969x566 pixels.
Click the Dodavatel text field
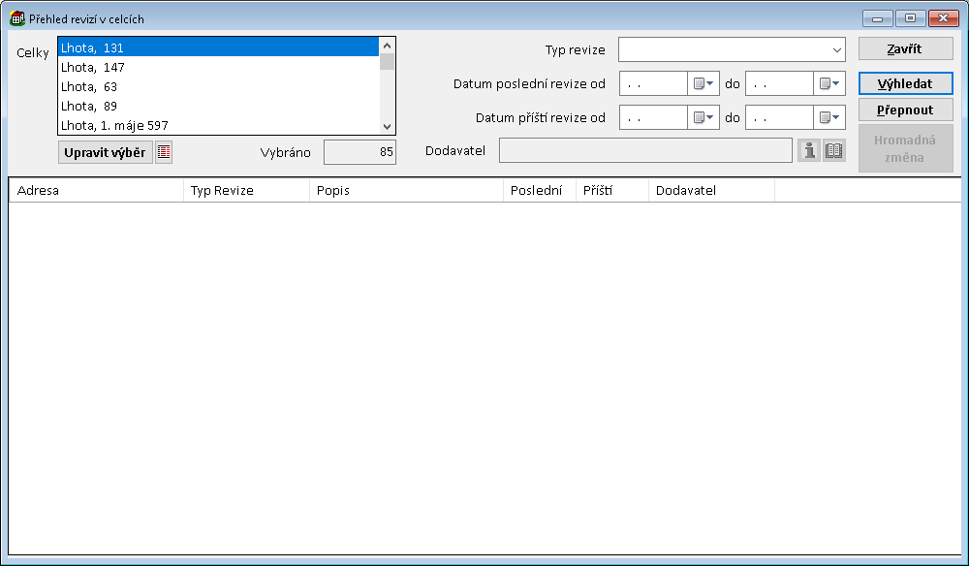[644, 150]
